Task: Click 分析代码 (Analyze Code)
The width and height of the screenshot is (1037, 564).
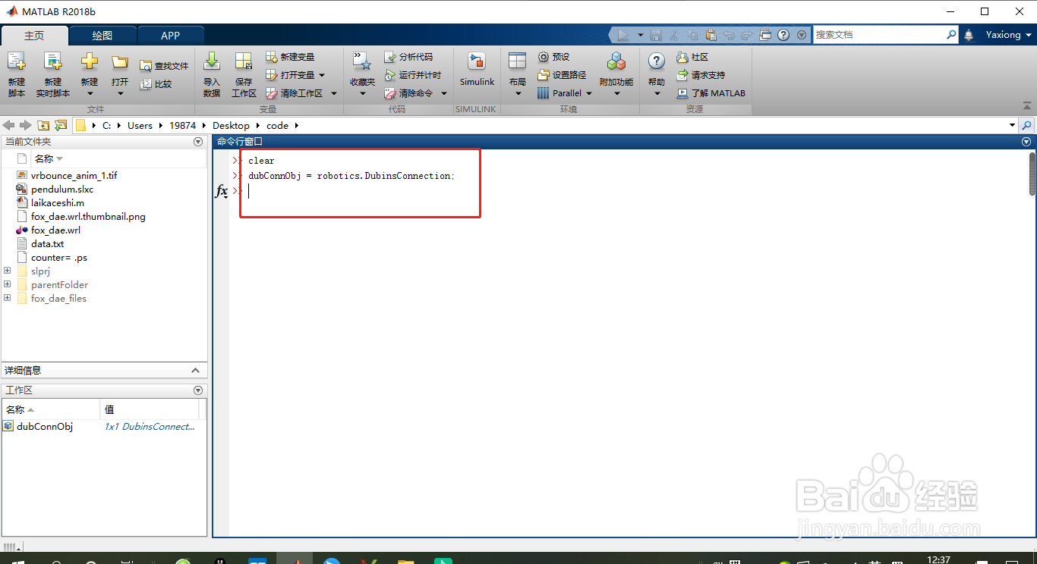Action: pos(408,57)
